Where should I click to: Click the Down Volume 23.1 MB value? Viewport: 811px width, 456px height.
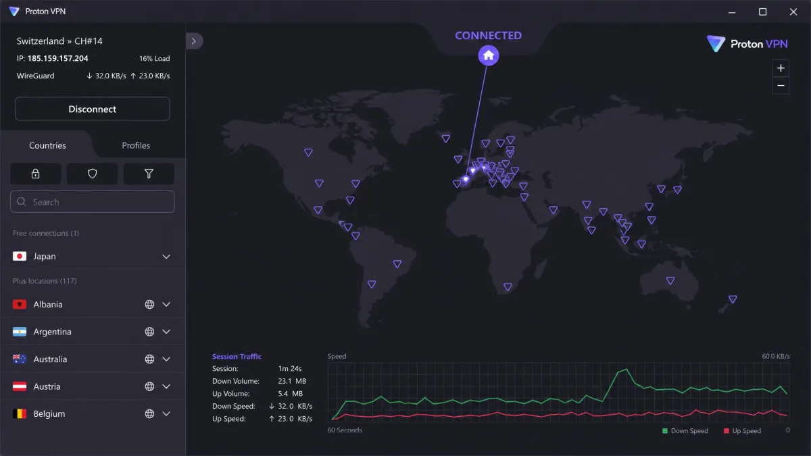(291, 382)
